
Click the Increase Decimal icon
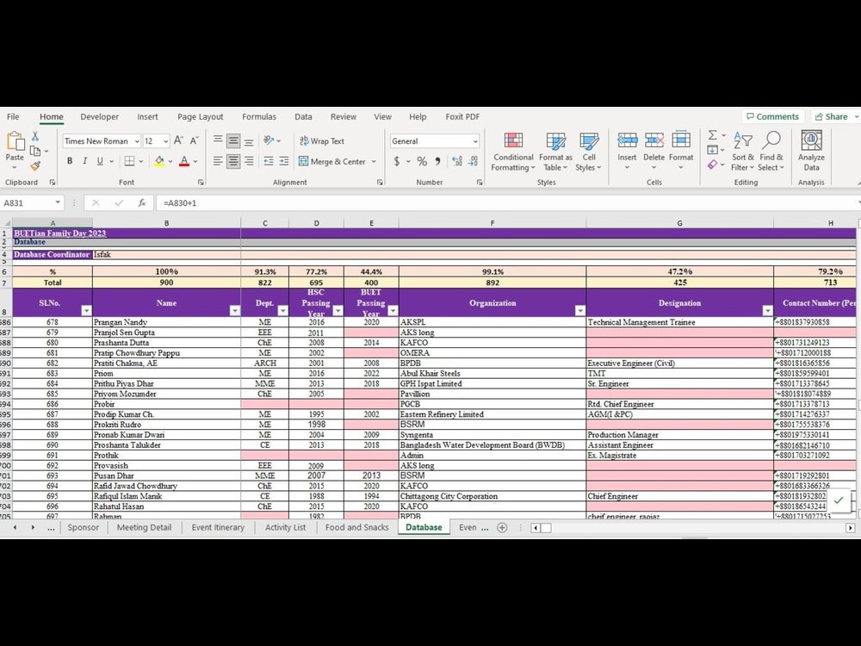pyautogui.click(x=457, y=162)
